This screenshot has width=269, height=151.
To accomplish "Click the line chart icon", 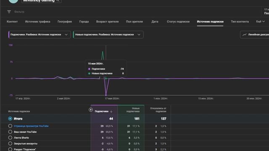I will (245, 34).
